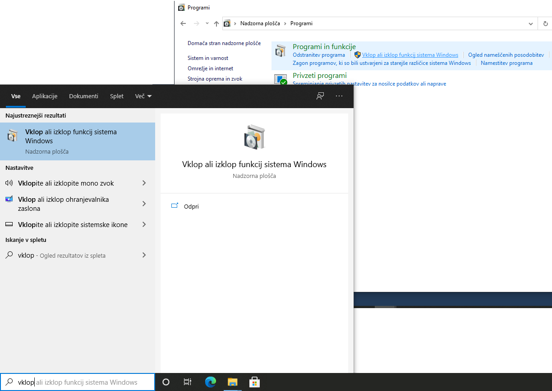Click the Up arrow in Programi window
This screenshot has height=391, width=552.
pos(216,23)
